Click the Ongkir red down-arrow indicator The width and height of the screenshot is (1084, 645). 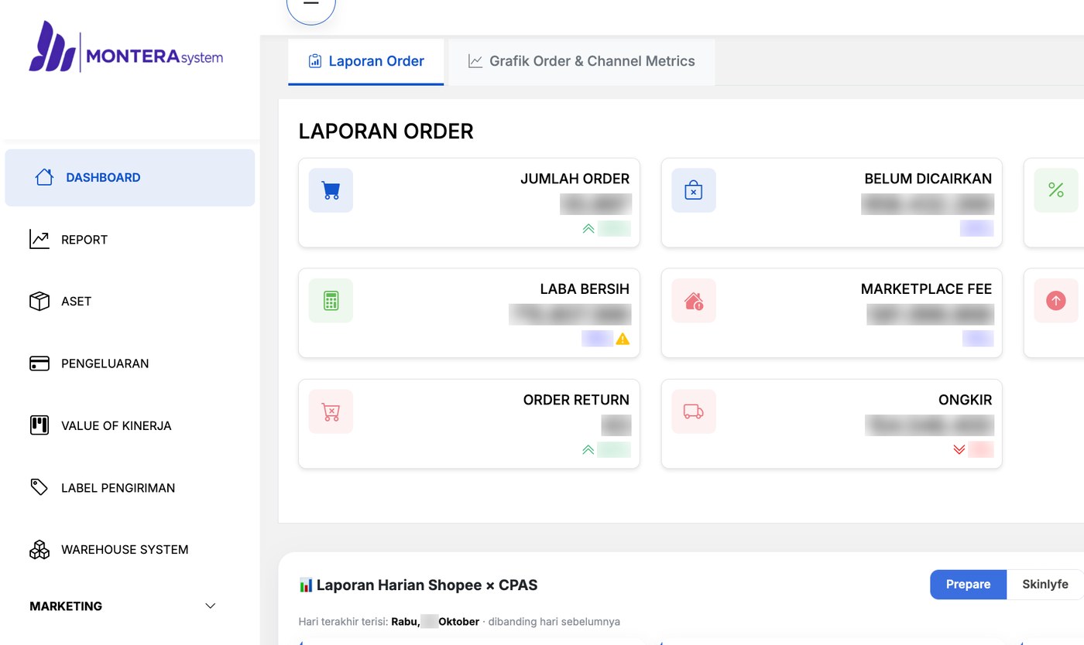(x=959, y=449)
